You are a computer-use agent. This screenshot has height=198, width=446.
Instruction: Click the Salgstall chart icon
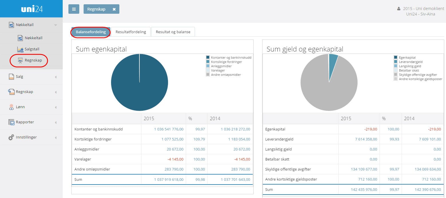[x=20, y=49]
